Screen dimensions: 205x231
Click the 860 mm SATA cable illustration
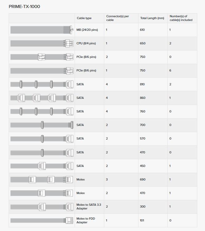[x=42, y=98]
